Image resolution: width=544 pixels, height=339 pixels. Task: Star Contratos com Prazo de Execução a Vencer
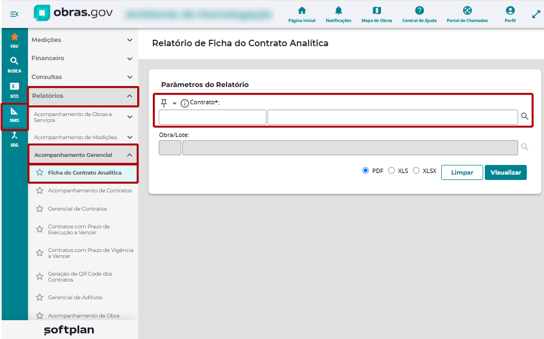coord(40,229)
